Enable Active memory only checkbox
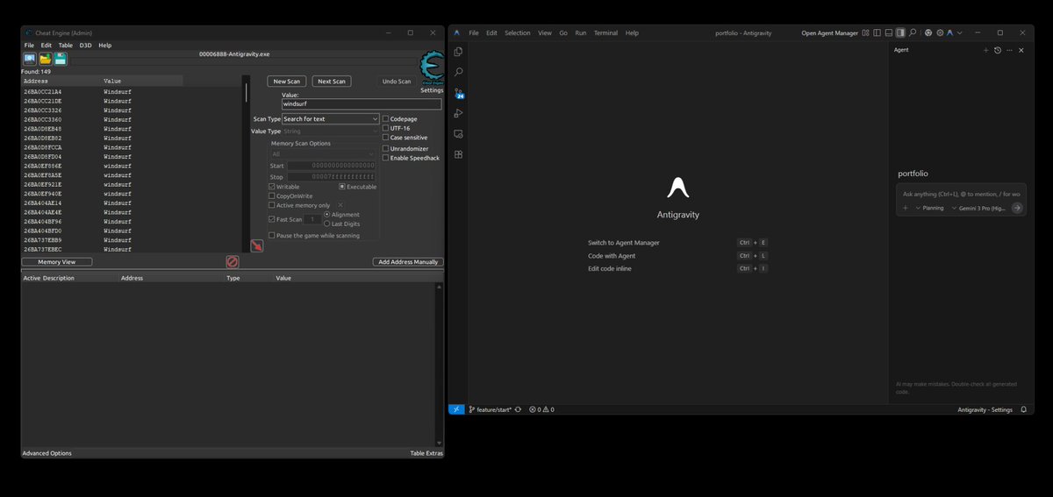The image size is (1053, 497). pyautogui.click(x=272, y=205)
